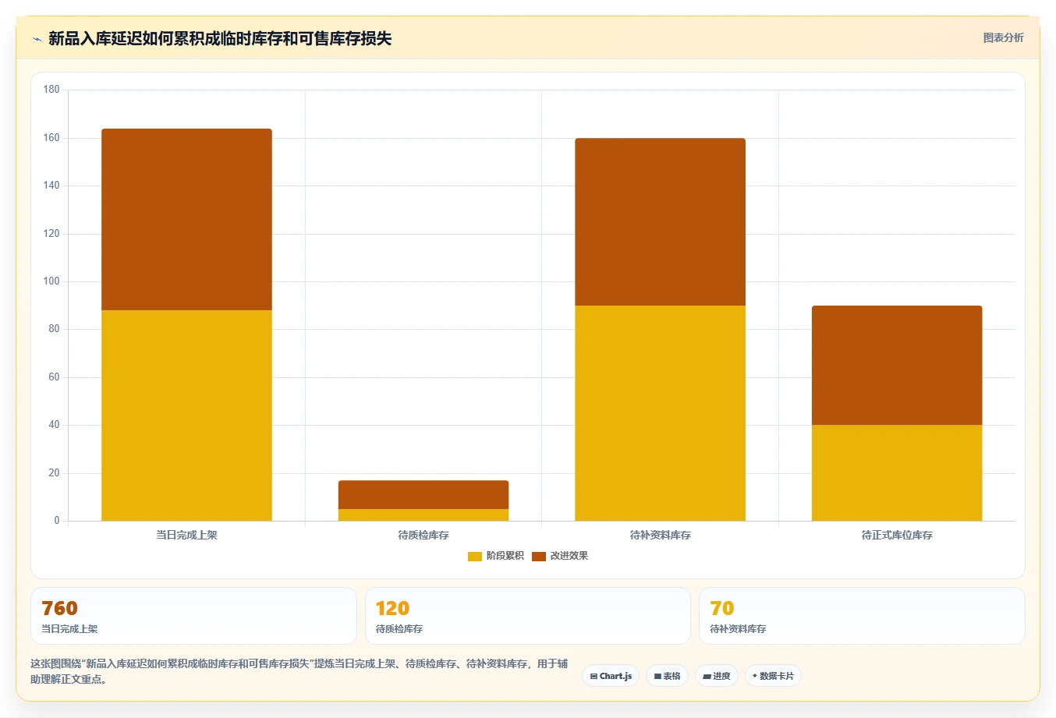Select the yellow 当日完成上架 bar segment
The width and height of the screenshot is (1056, 718).
pos(186,416)
